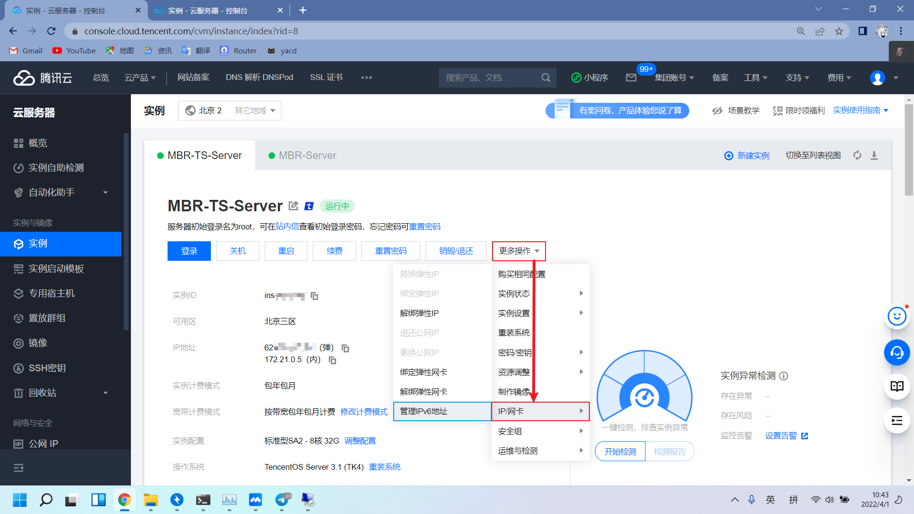Screen dimensions: 914x514
Task: Open the IP/网卡 submenu
Action: [x=540, y=411]
